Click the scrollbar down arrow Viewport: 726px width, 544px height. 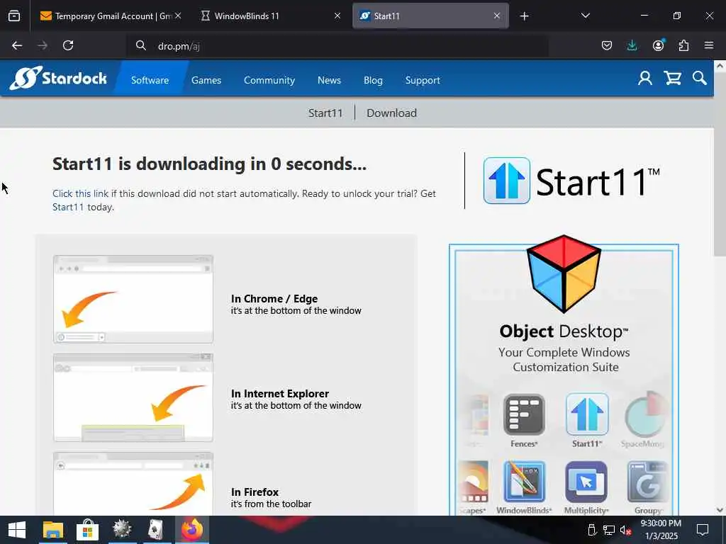click(x=720, y=510)
